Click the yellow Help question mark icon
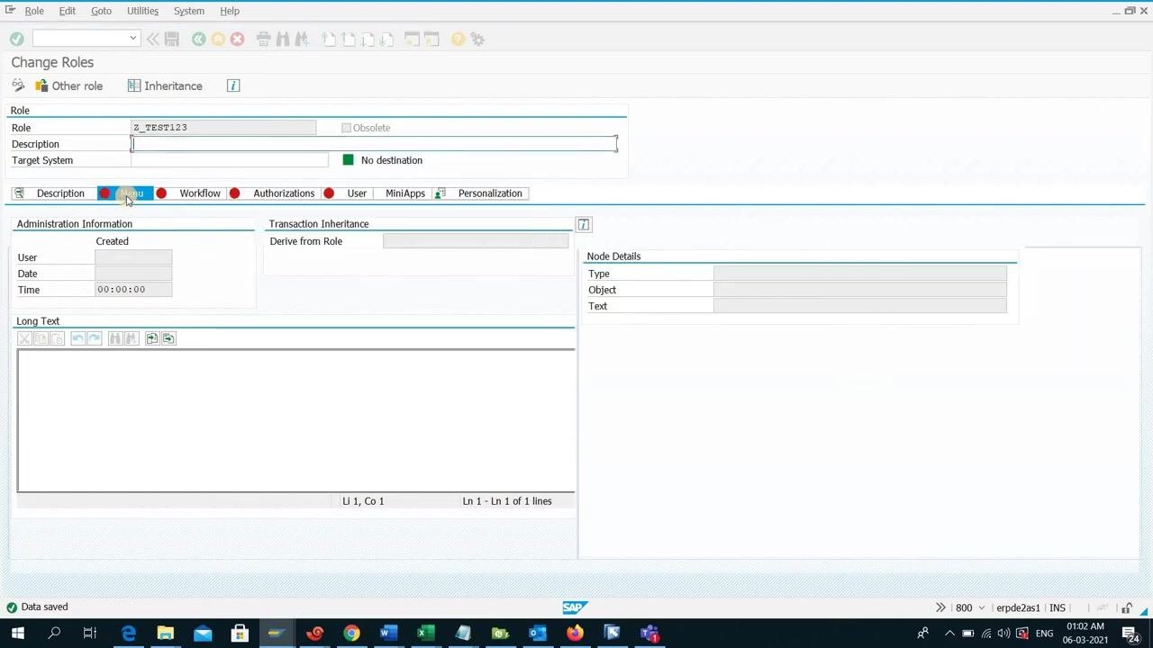This screenshot has height=648, width=1153. click(x=458, y=39)
